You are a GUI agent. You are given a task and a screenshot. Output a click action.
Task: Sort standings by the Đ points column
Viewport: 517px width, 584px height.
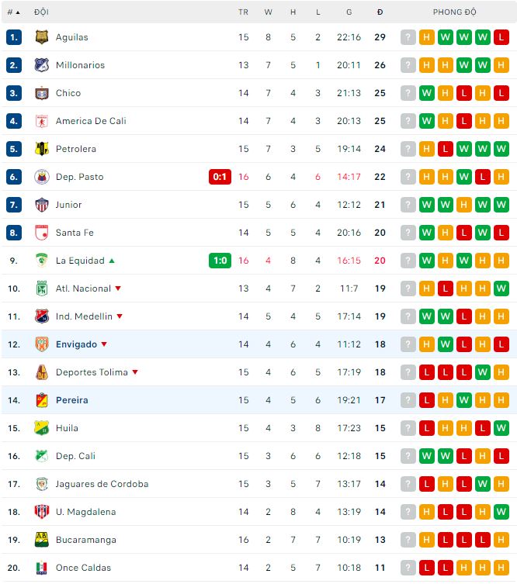click(x=380, y=12)
